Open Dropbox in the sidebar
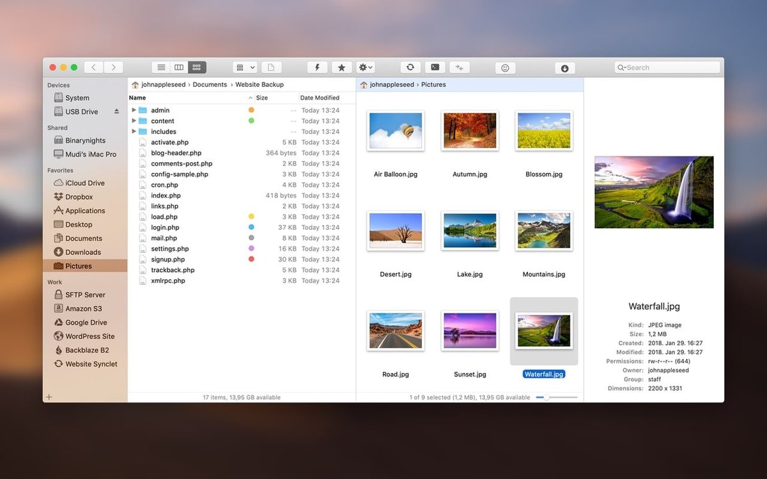The height and width of the screenshot is (479, 767). pos(79,197)
